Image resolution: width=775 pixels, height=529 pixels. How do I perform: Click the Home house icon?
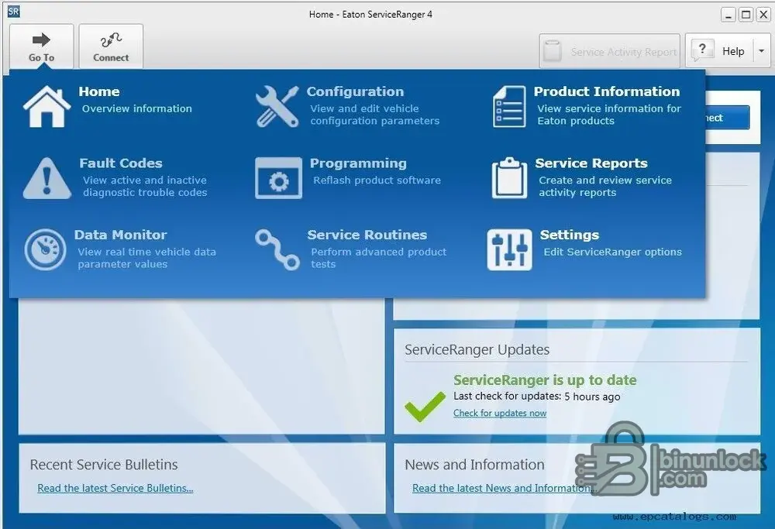pos(46,106)
